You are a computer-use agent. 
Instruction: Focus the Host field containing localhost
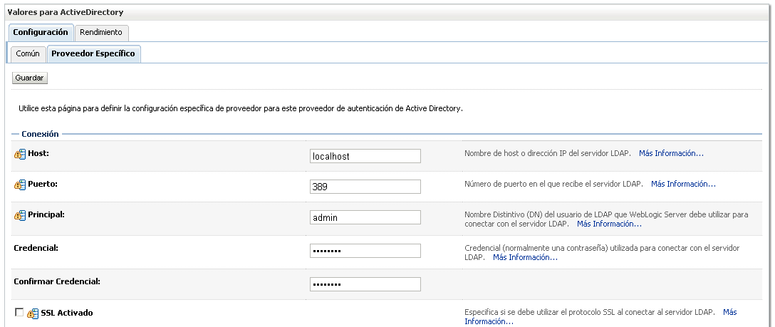tap(365, 156)
